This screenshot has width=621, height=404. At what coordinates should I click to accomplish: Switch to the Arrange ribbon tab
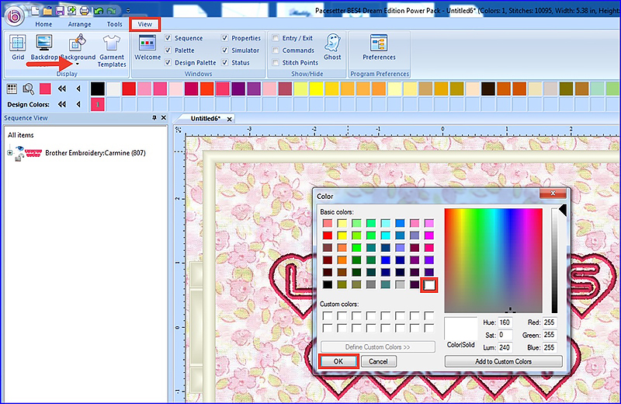tap(79, 24)
